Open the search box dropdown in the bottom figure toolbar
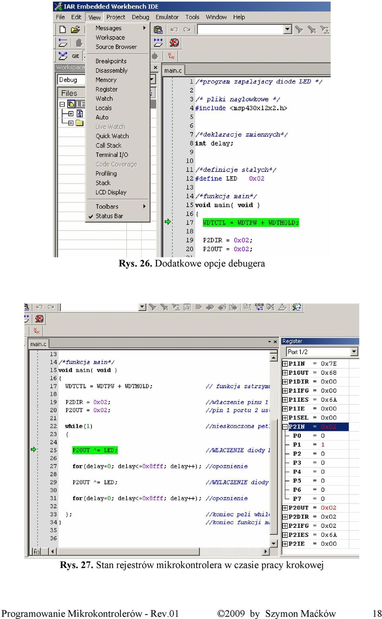Screen dimensions: 382x619 tap(142, 307)
